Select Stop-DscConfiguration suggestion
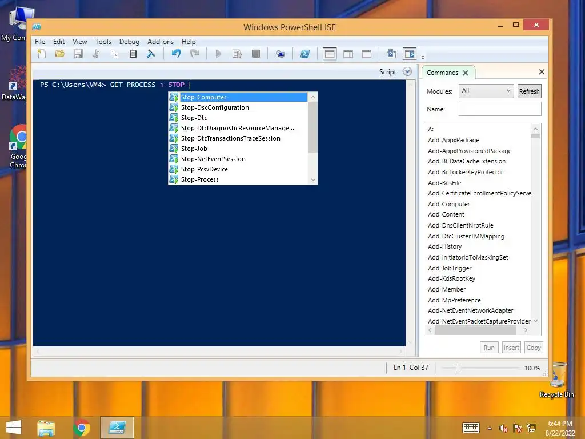This screenshot has width=585, height=439. coord(238,107)
